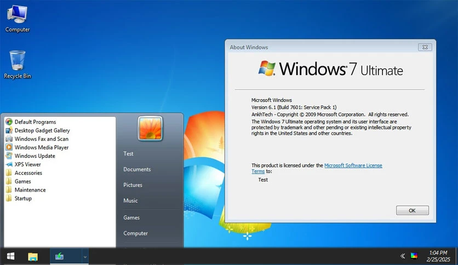
Task: Launch Windows Media Player via its icon
Action: tap(9, 147)
